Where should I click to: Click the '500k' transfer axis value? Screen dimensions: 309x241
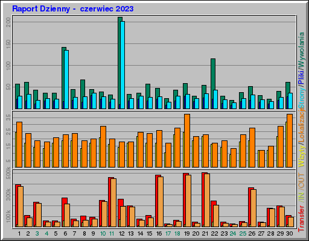[8, 173]
